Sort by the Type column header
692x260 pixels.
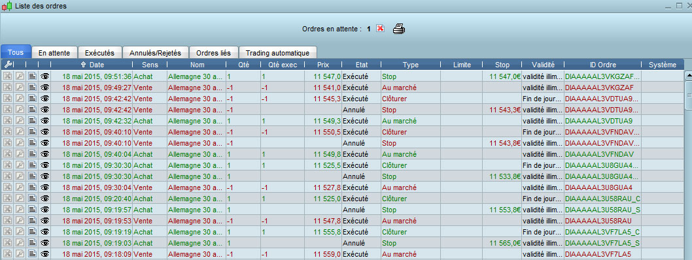[411, 65]
